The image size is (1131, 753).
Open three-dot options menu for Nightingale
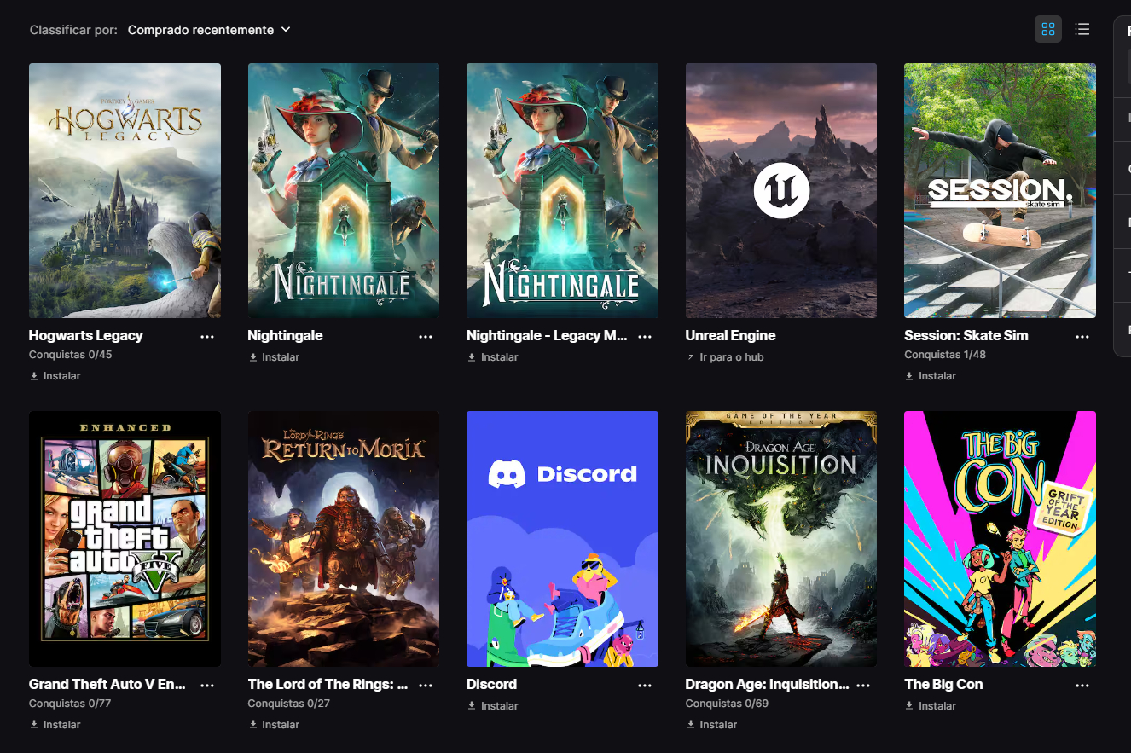[426, 337]
